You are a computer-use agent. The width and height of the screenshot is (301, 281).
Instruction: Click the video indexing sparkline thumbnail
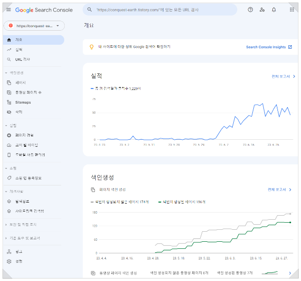pyautogui.click(x=270, y=273)
